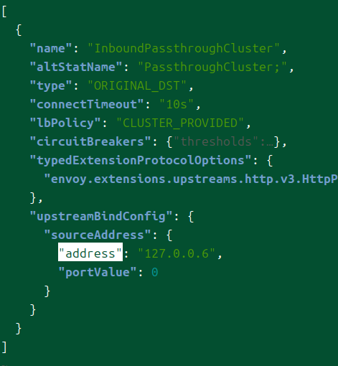Collapse the top-level array opening bracket
The image size is (338, 366).
point(4,11)
